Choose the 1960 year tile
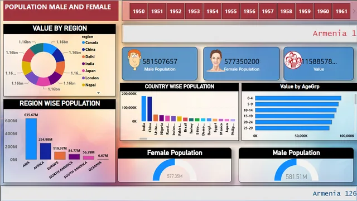Screen dimensions: 357x201 click(x=323, y=11)
